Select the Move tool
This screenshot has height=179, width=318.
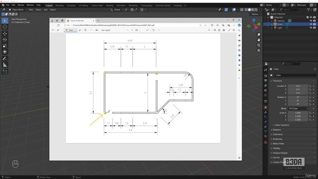click(4, 33)
